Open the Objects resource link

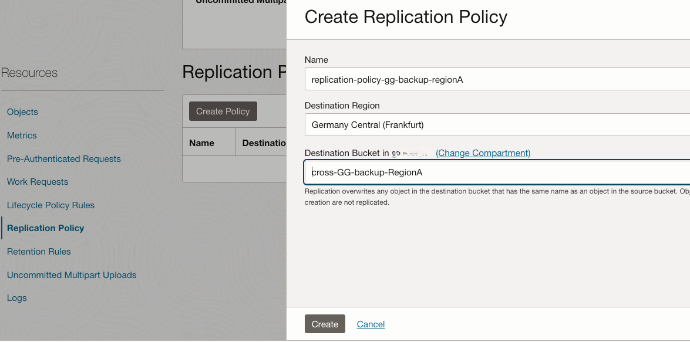[22, 111]
